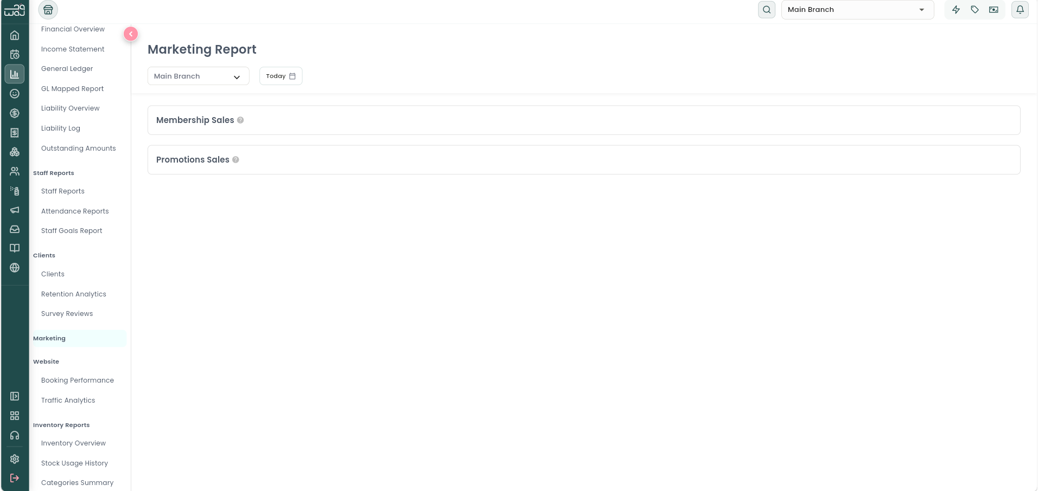Open the Clients report item
The height and width of the screenshot is (491, 1038).
[53, 274]
